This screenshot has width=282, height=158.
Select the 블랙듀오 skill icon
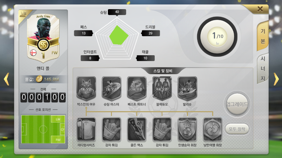click(x=162, y=89)
